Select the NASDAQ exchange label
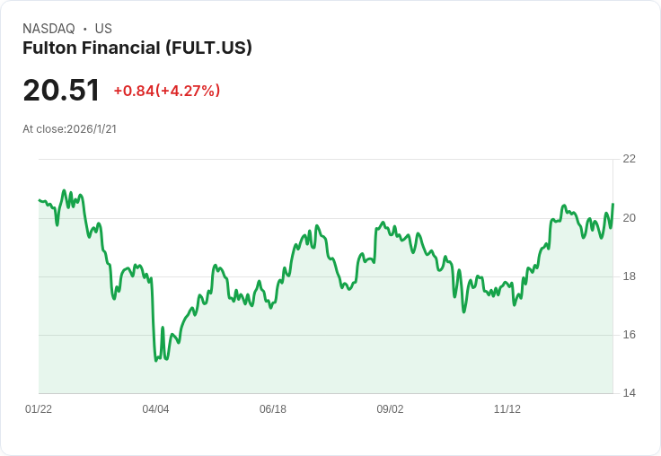661x456 pixels. pos(48,29)
